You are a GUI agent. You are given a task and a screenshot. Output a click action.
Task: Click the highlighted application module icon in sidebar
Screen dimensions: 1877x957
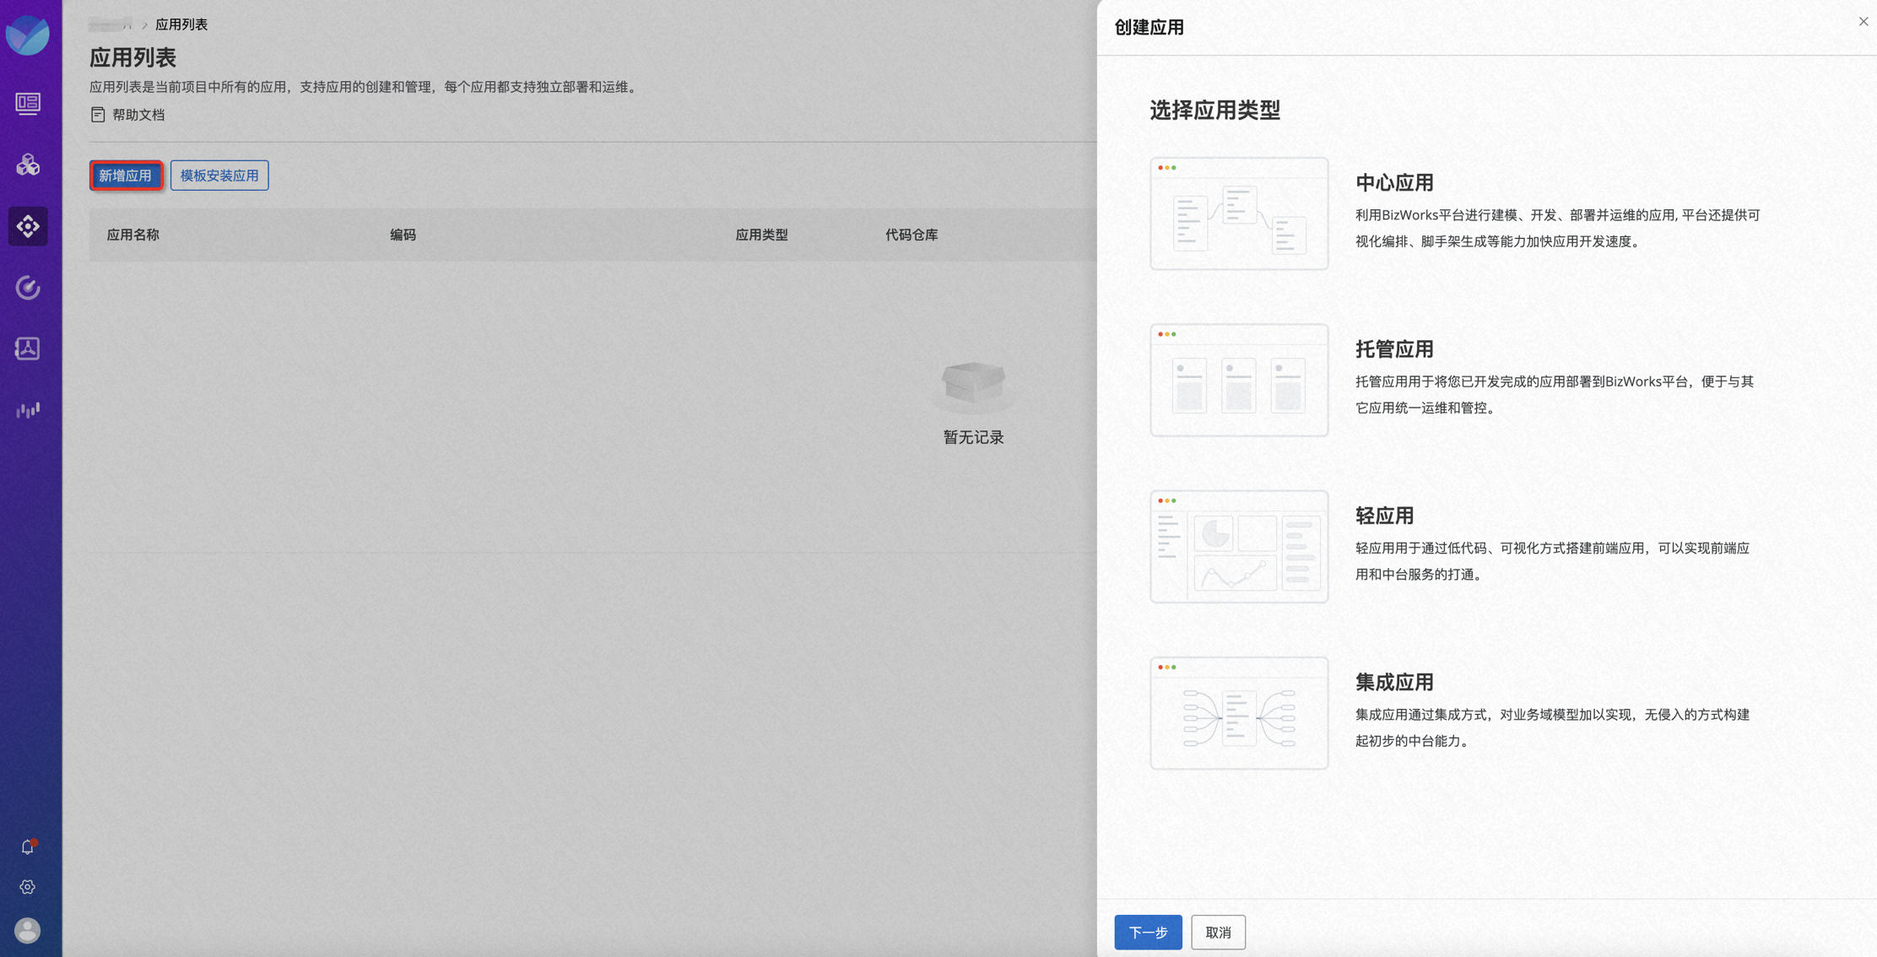tap(28, 226)
